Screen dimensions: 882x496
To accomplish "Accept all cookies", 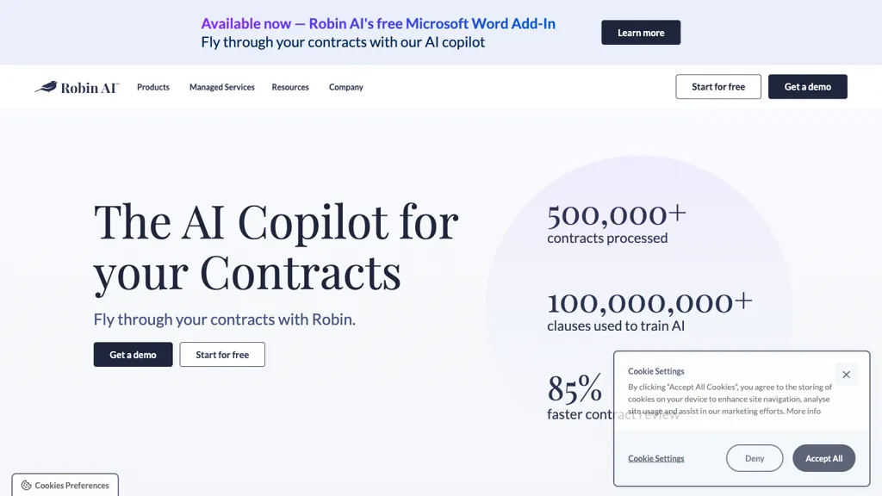I will click(x=823, y=458).
